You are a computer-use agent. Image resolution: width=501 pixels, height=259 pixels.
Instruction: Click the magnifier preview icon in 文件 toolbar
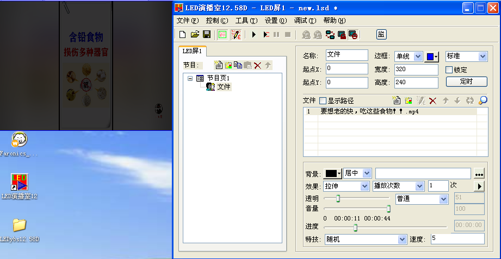483,100
